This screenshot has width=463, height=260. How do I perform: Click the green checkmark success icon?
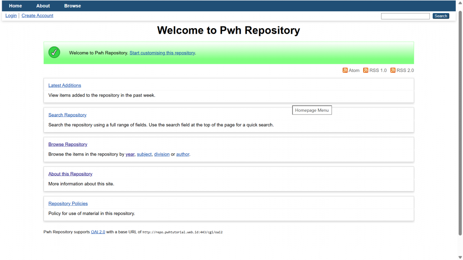(54, 52)
